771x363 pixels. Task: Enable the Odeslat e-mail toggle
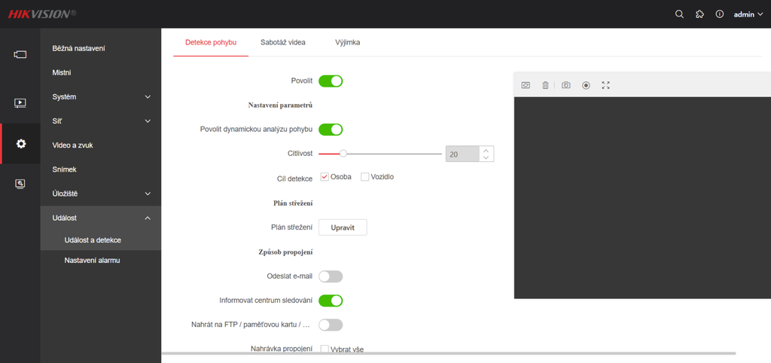[331, 276]
